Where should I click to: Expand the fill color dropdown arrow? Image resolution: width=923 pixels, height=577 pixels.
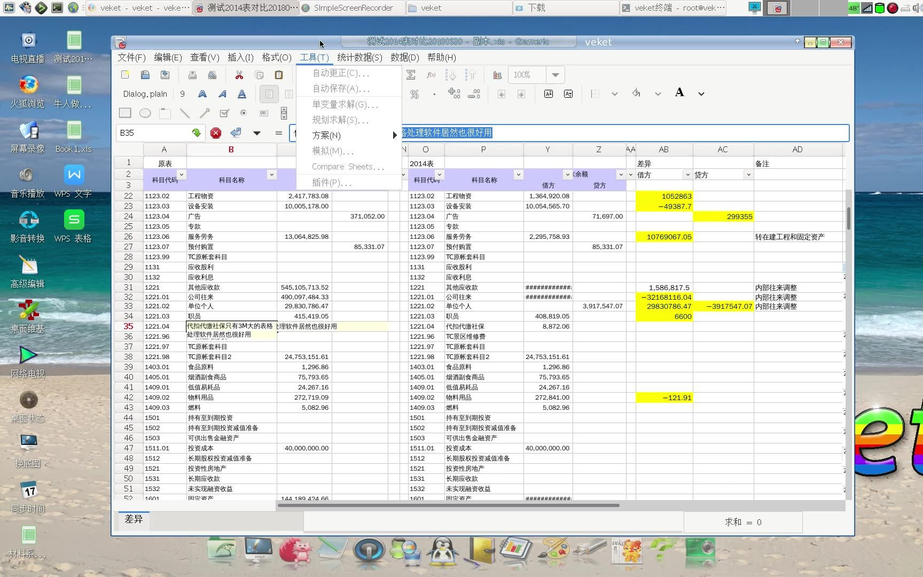coord(658,94)
